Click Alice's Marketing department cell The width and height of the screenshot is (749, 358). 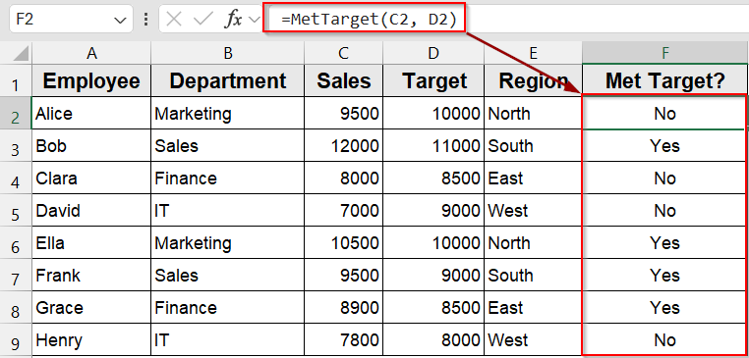228,114
